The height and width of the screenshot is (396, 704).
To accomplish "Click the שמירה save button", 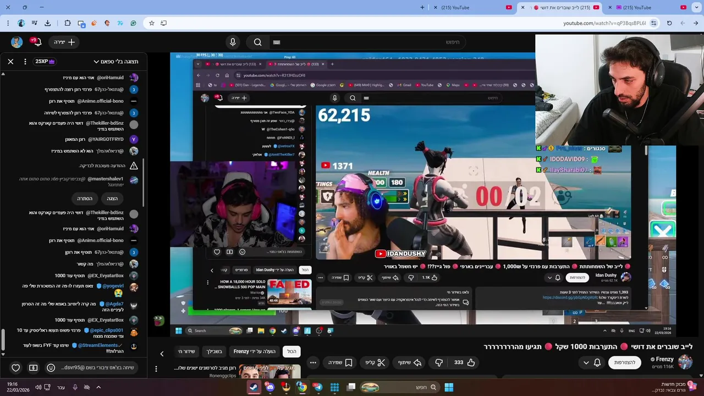I will click(339, 362).
